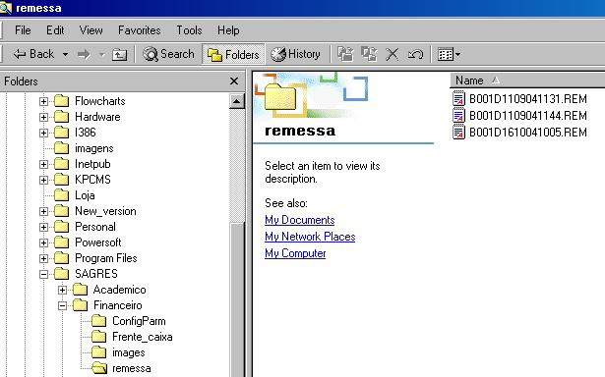Click the Copy To toolbar icon
The width and height of the screenshot is (605, 377).
click(369, 54)
